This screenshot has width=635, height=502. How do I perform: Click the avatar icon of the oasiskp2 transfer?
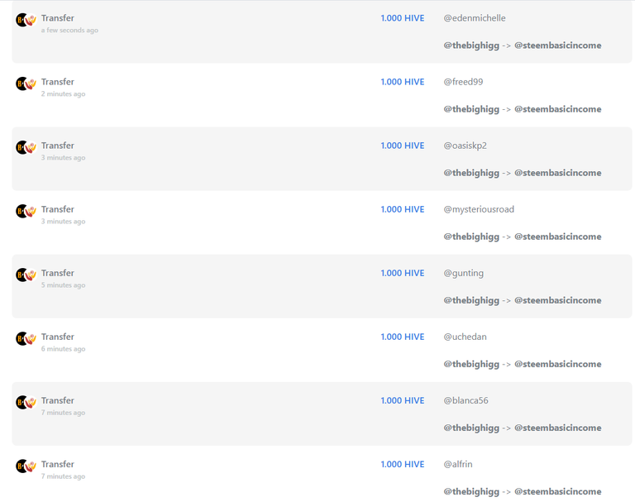26,147
